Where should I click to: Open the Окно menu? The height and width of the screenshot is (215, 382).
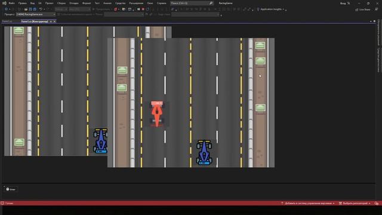click(150, 3)
